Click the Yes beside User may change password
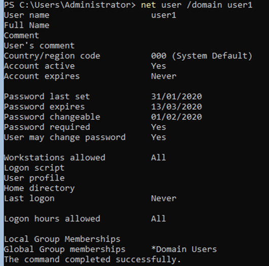Screen dimensions: 269x266 158,137
